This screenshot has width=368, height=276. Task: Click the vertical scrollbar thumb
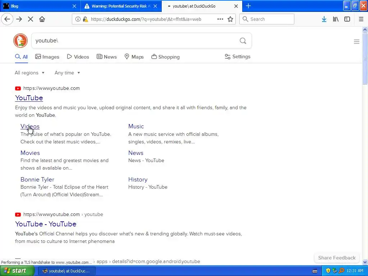click(x=365, y=58)
